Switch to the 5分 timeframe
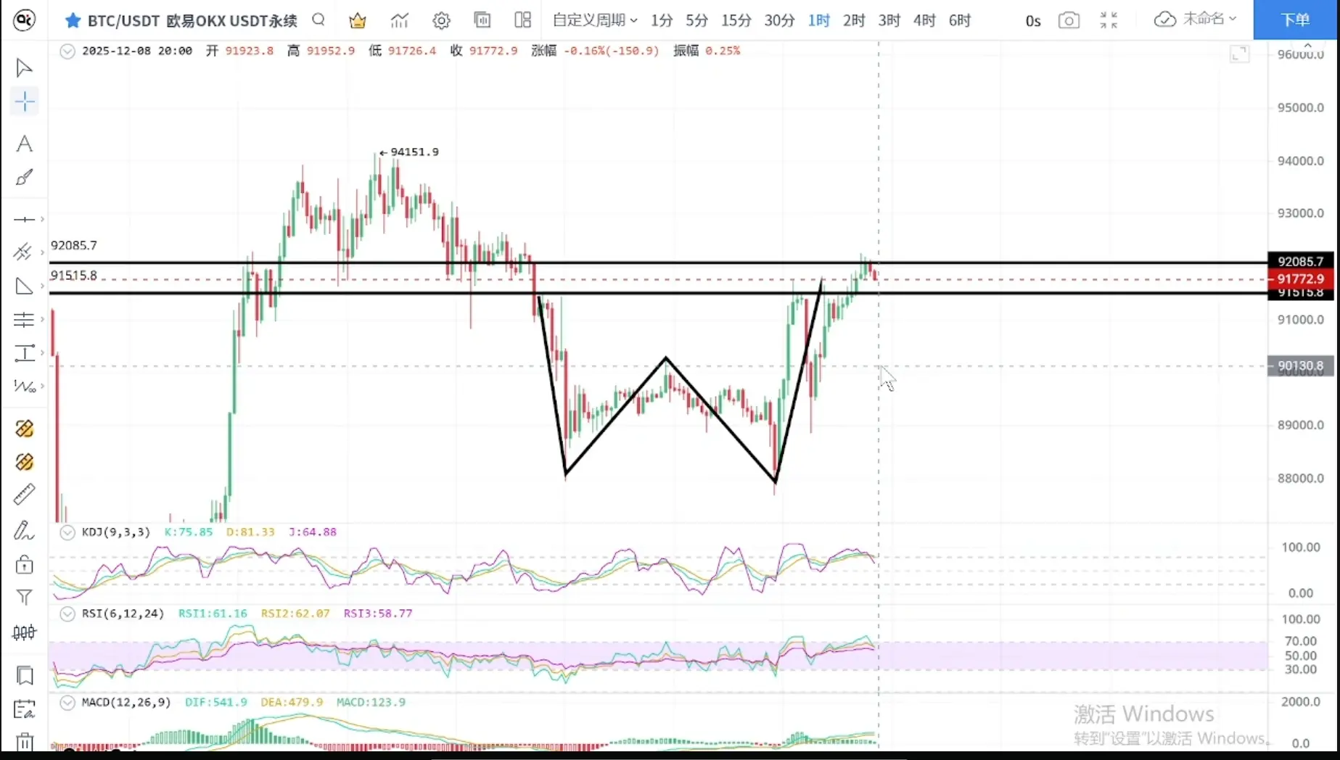 [x=696, y=20]
